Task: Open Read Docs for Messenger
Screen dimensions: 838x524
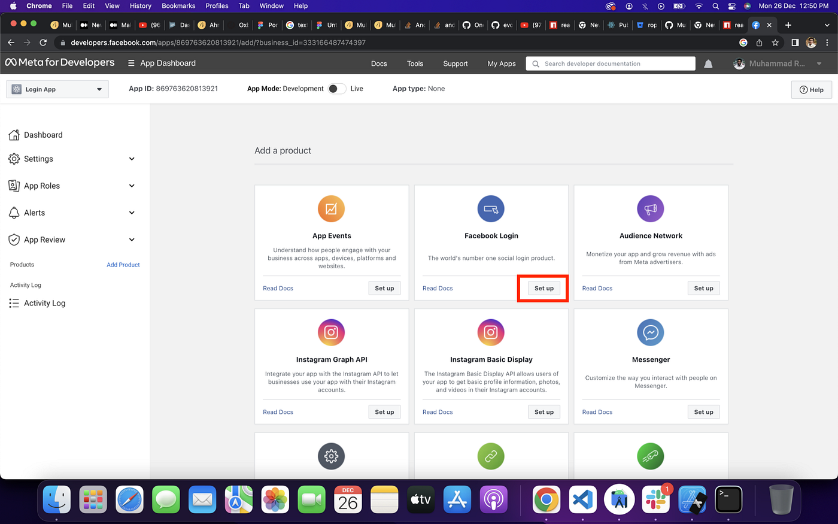Action: [x=597, y=412]
